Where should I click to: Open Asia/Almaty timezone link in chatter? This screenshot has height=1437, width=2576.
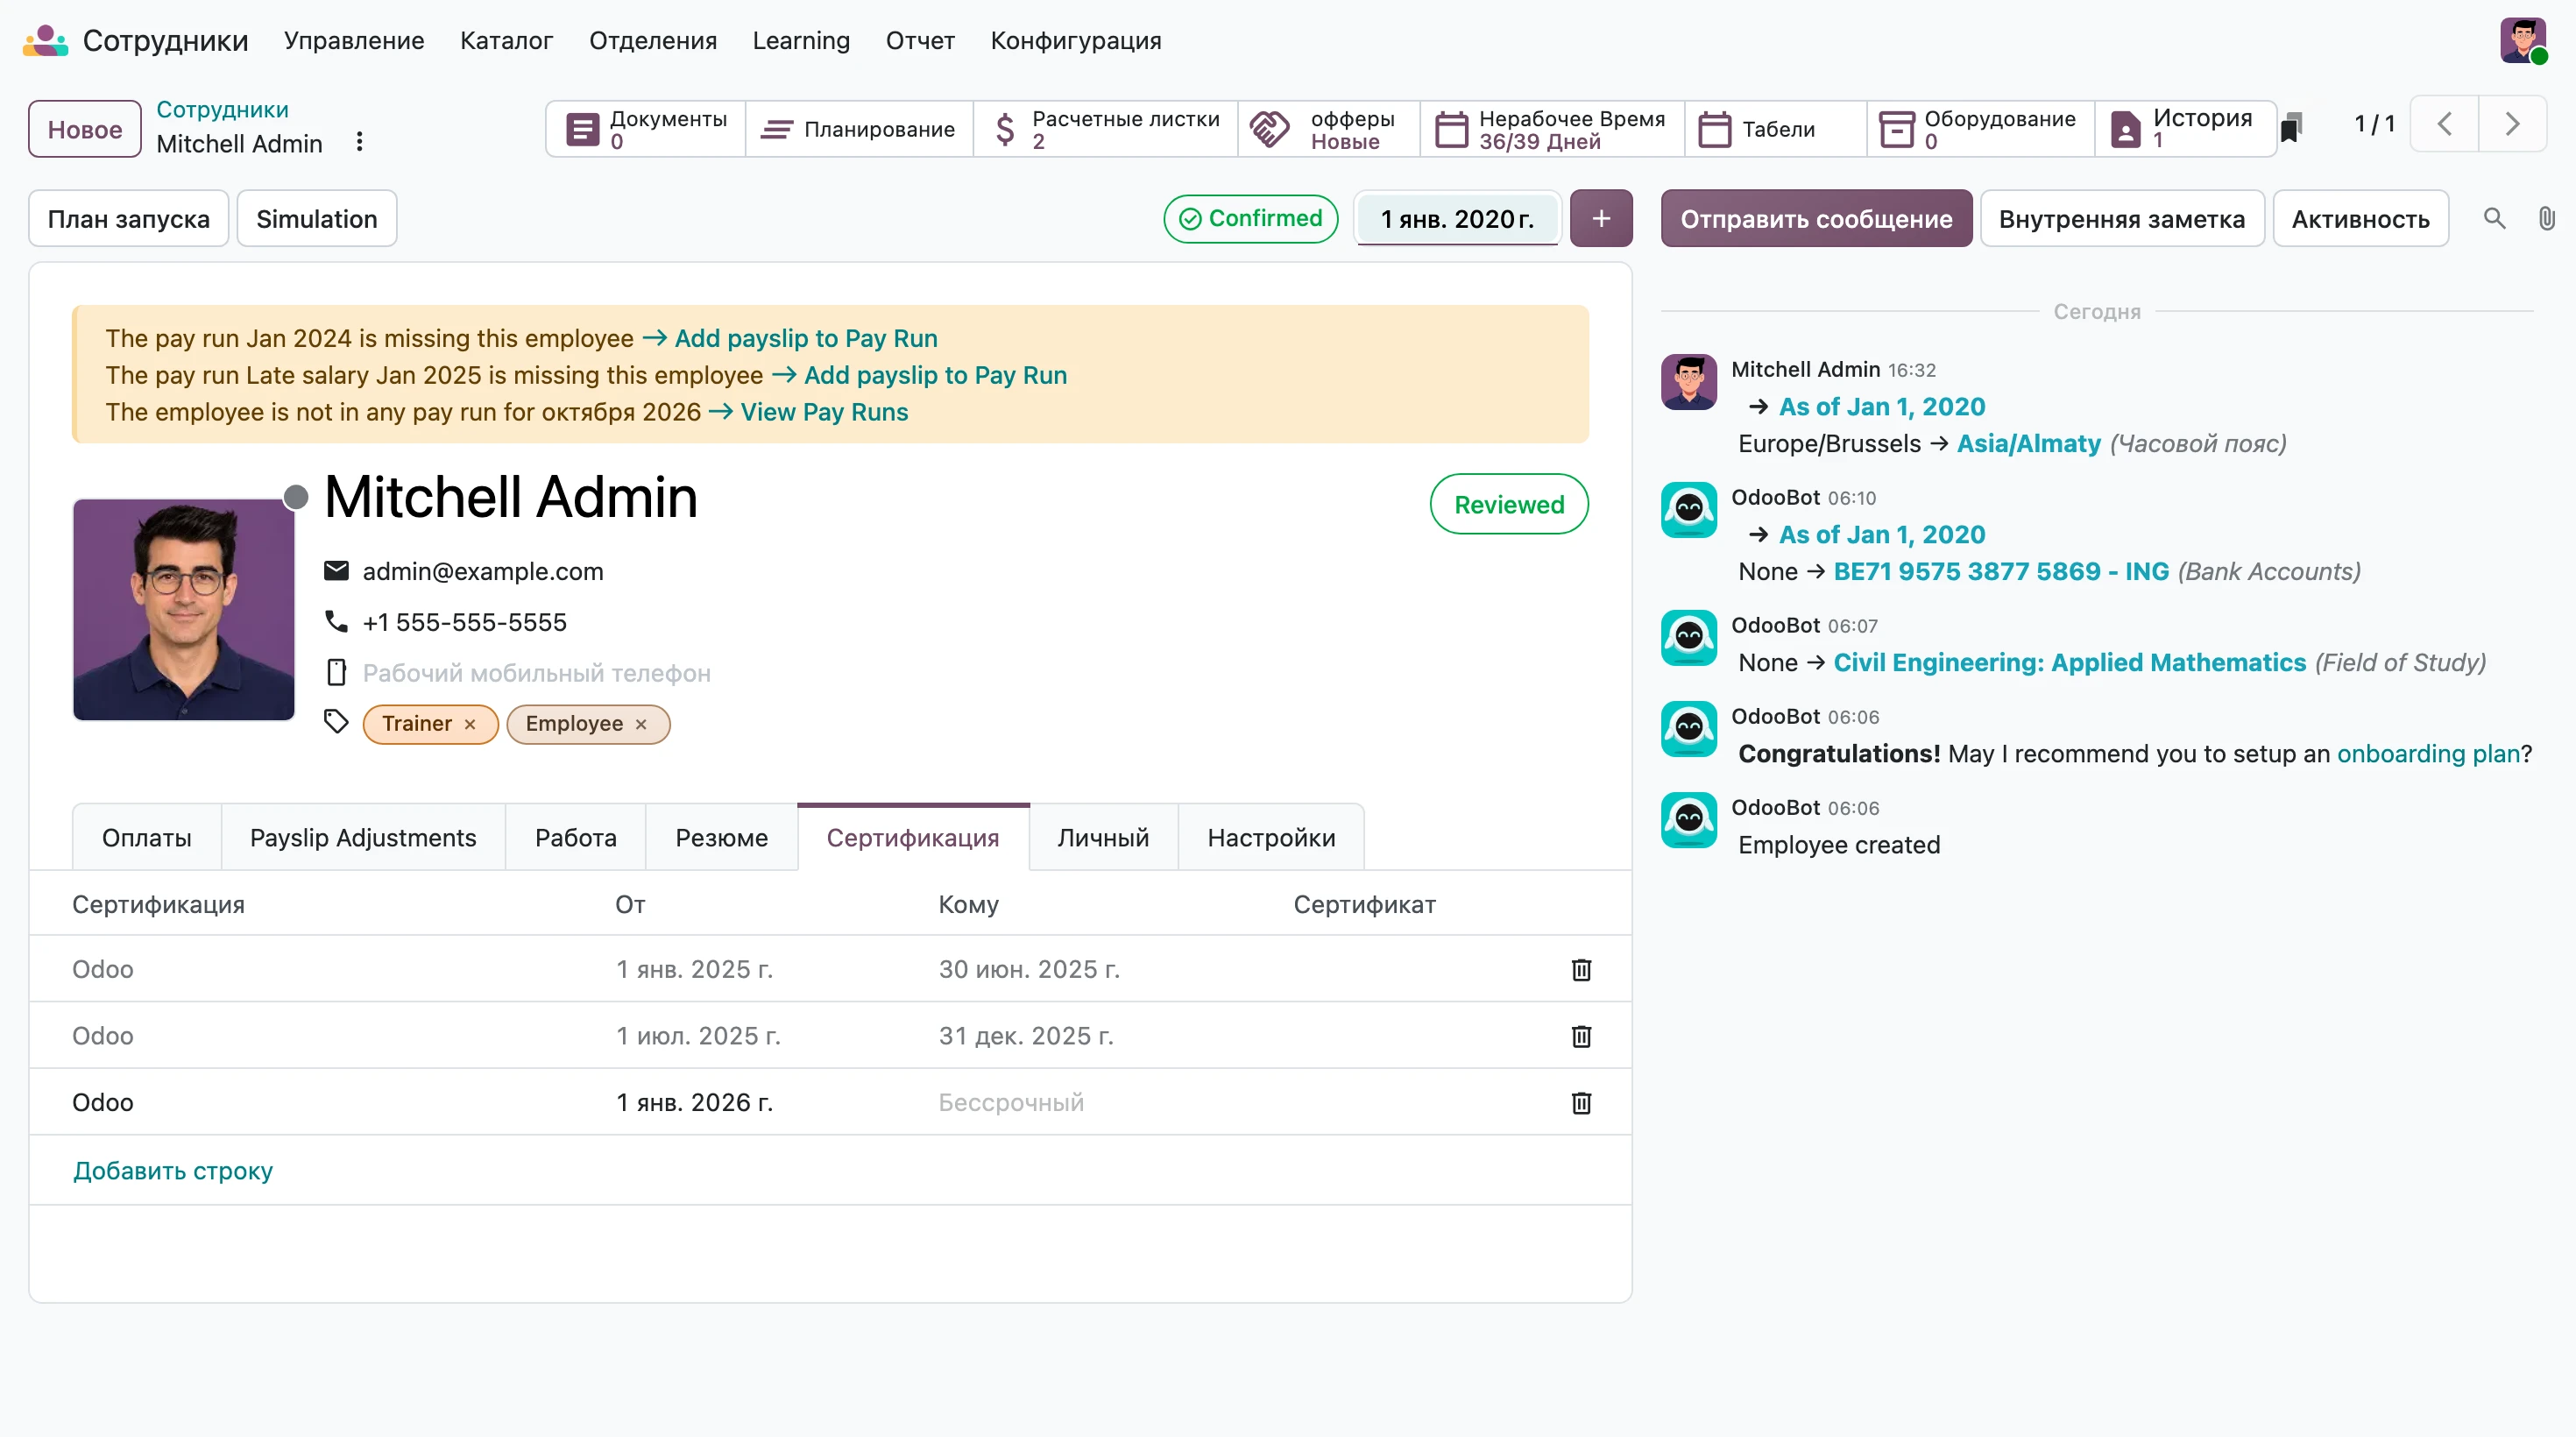coord(2028,443)
